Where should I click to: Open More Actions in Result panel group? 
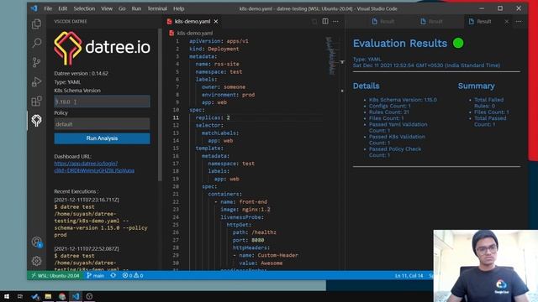point(519,21)
